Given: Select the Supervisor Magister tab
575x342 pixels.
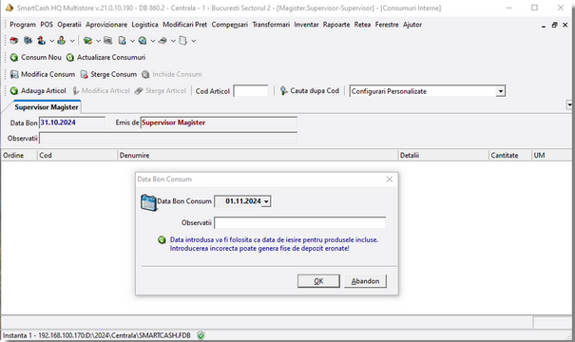Looking at the screenshot, I should tap(47, 107).
